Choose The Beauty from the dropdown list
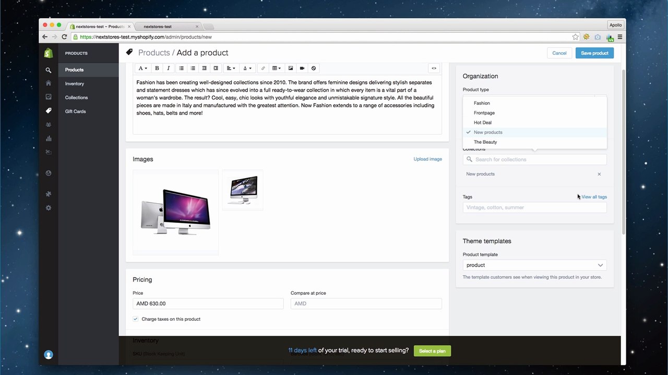Viewport: 668px width, 375px height. [x=535, y=142]
